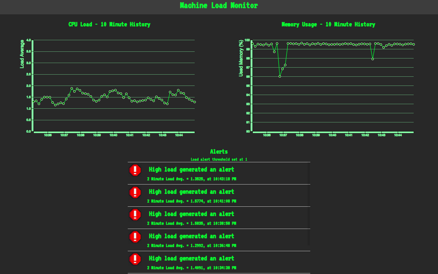Click the red warning icon for 10:41:08 PM alert

point(135,192)
